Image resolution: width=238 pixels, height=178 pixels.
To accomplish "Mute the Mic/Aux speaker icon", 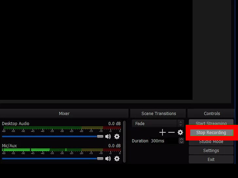I will [x=108, y=159].
